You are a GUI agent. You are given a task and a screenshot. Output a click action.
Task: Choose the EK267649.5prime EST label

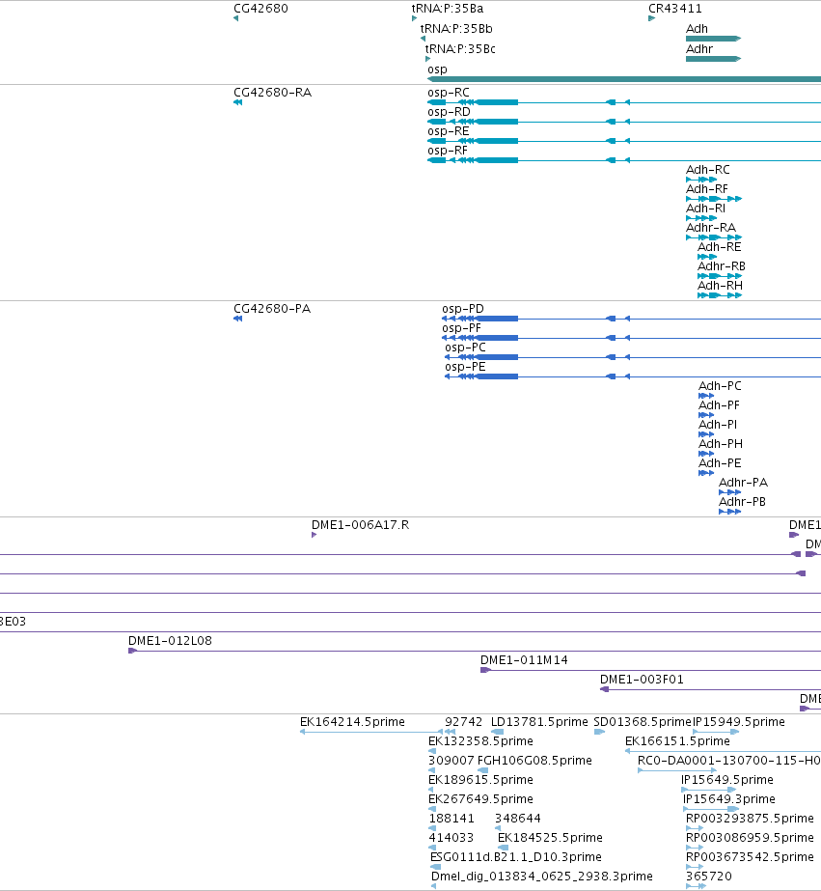480,799
